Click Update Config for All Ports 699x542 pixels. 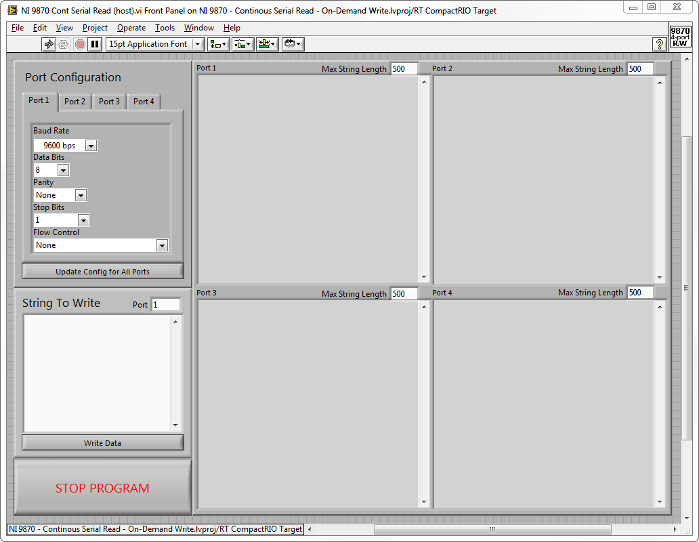tap(102, 272)
